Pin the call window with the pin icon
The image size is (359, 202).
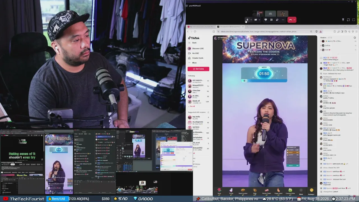pyautogui.click(x=343, y=20)
